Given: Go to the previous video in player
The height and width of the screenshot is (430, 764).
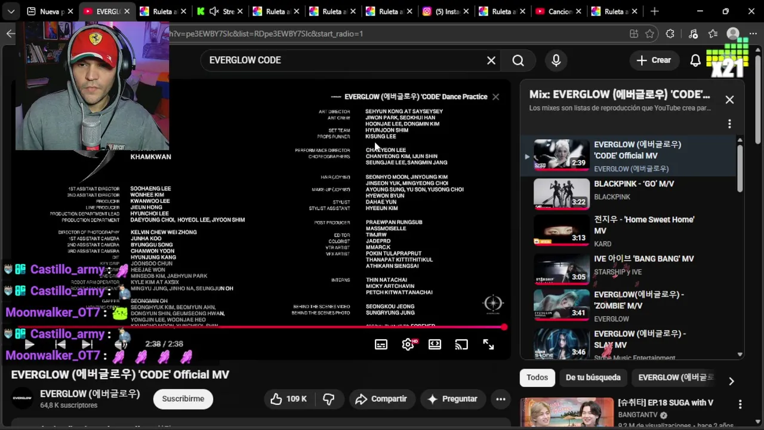Looking at the screenshot, I should (x=60, y=344).
